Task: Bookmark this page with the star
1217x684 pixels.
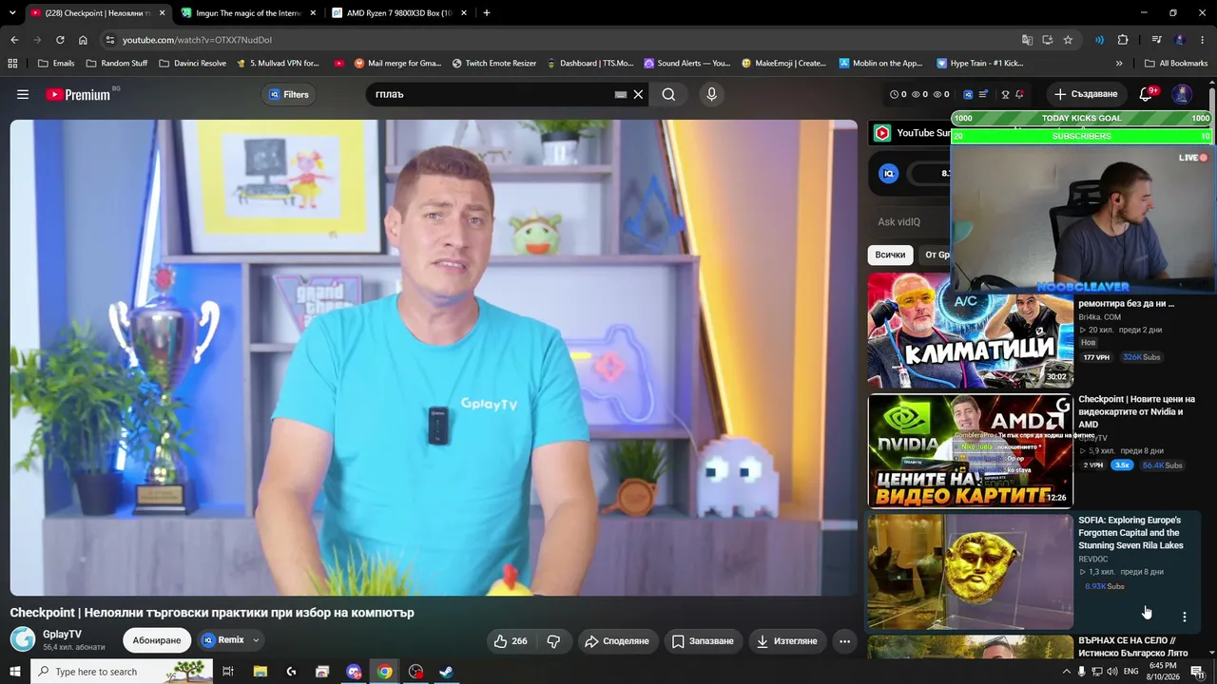Action: pyautogui.click(x=1068, y=40)
